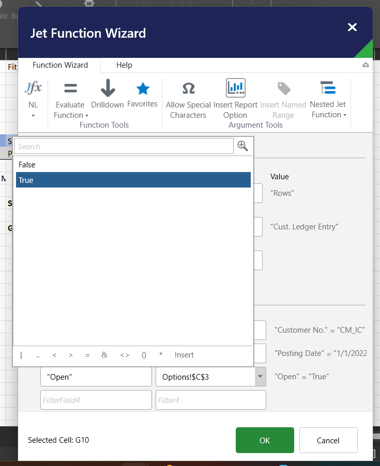Select False in the lookup list
The image size is (380, 466).
(133, 165)
